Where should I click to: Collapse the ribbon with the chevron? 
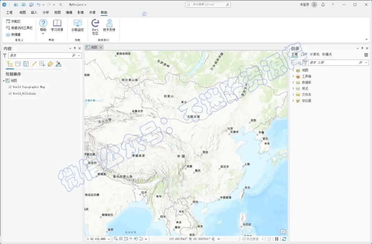[x=366, y=39]
